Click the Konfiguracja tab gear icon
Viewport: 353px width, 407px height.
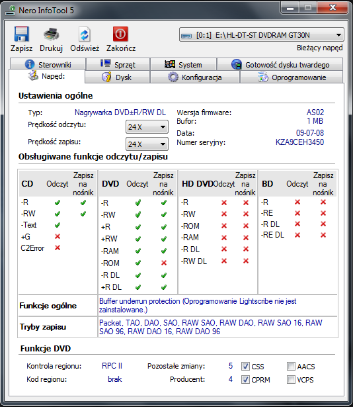point(173,77)
